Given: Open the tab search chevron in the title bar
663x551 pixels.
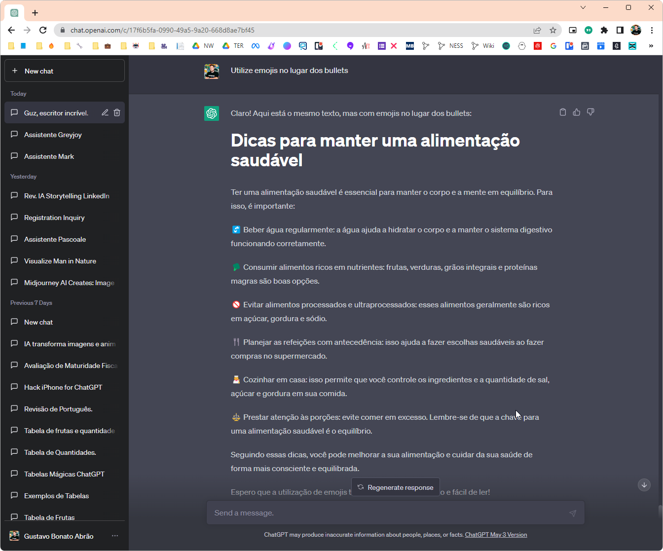Looking at the screenshot, I should pos(583,7).
